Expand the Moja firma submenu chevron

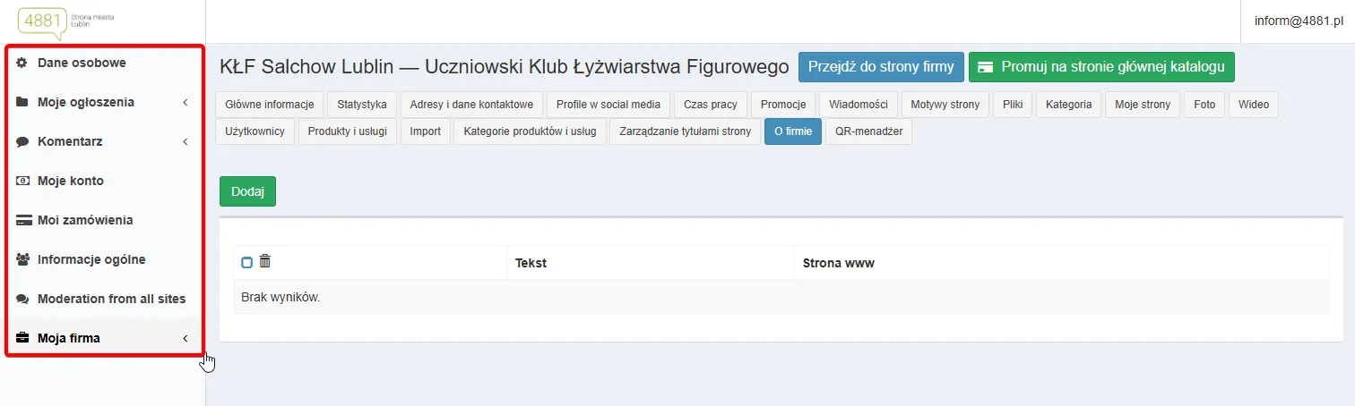tap(185, 339)
